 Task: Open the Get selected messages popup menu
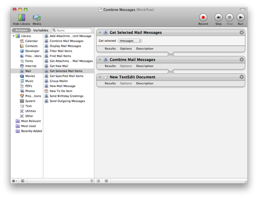point(130,41)
